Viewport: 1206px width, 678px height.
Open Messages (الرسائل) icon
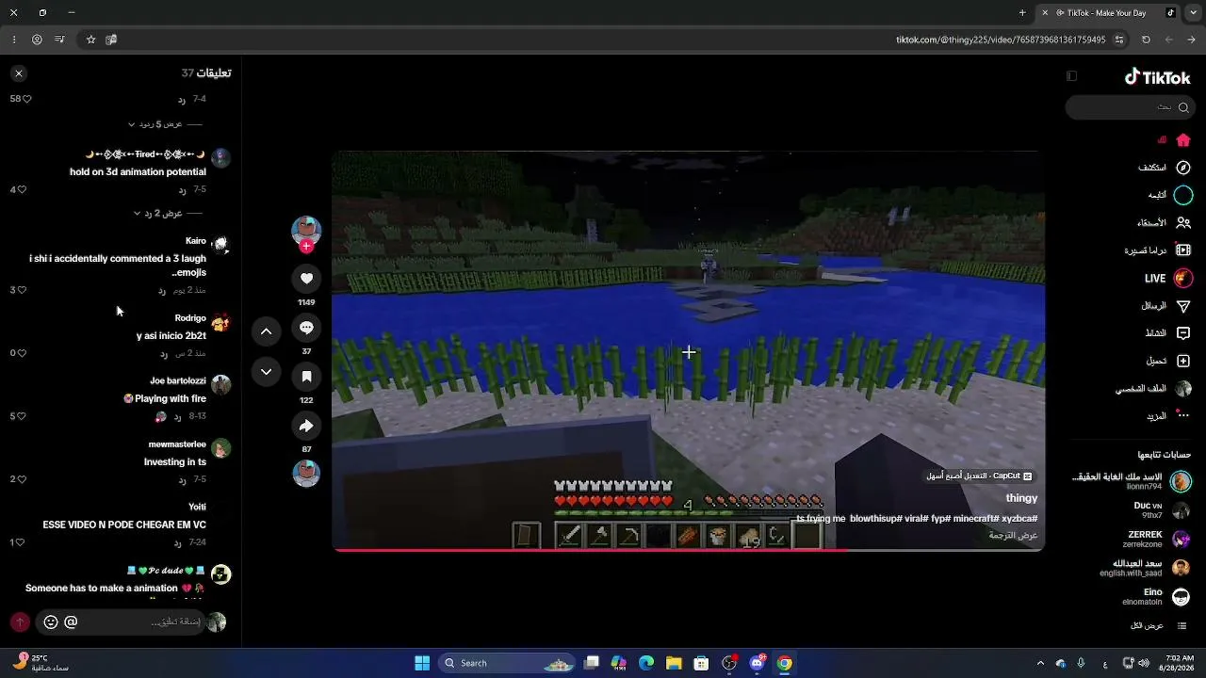pos(1183,306)
